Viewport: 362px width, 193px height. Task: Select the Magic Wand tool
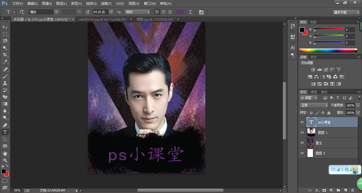click(x=5, y=48)
